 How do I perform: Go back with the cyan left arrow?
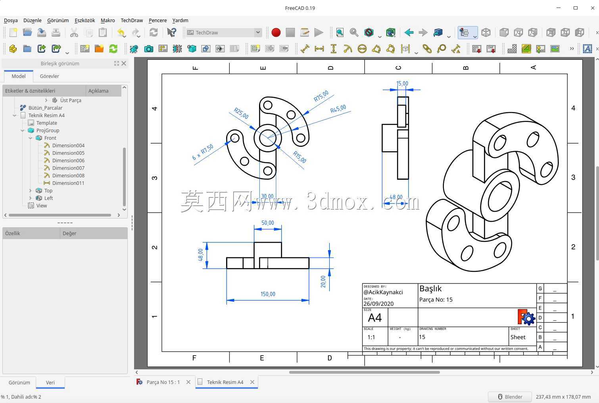coord(409,32)
